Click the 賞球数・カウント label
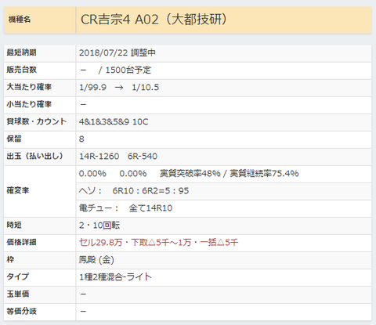376x325 pixels. pyautogui.click(x=37, y=121)
